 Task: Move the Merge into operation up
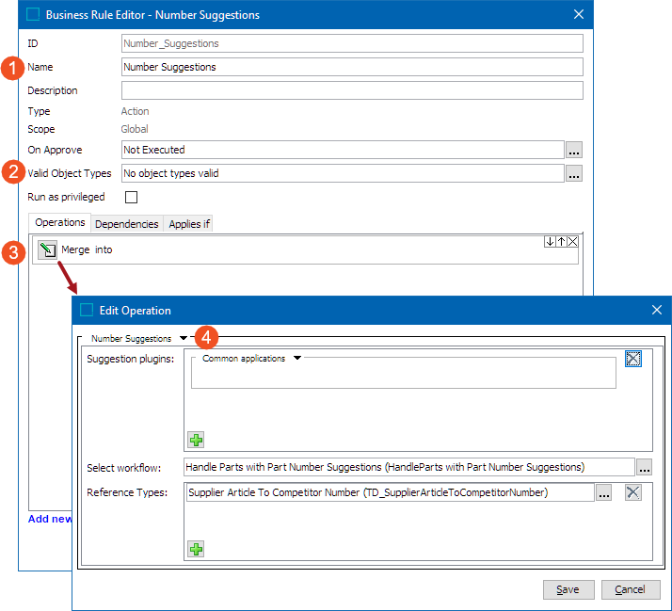(561, 241)
